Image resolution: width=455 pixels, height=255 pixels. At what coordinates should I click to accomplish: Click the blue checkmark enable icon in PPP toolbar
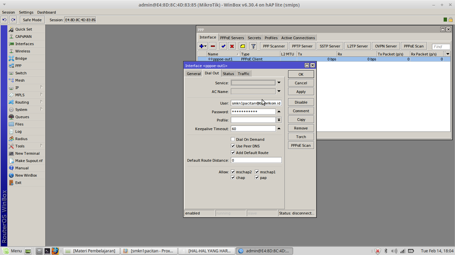tap(223, 46)
